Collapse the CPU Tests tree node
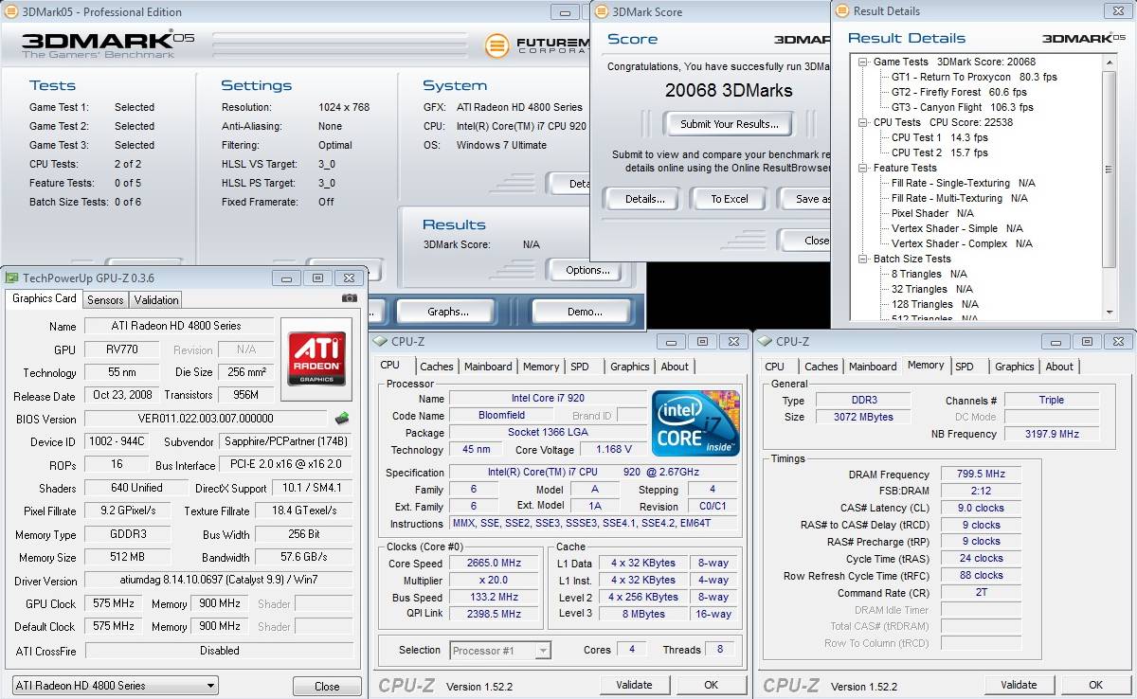The height and width of the screenshot is (699, 1137). point(863,122)
